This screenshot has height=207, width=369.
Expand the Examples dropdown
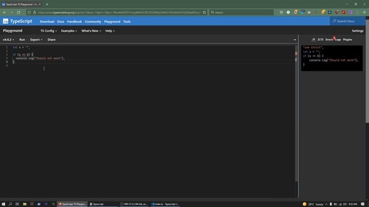pyautogui.click(x=69, y=30)
